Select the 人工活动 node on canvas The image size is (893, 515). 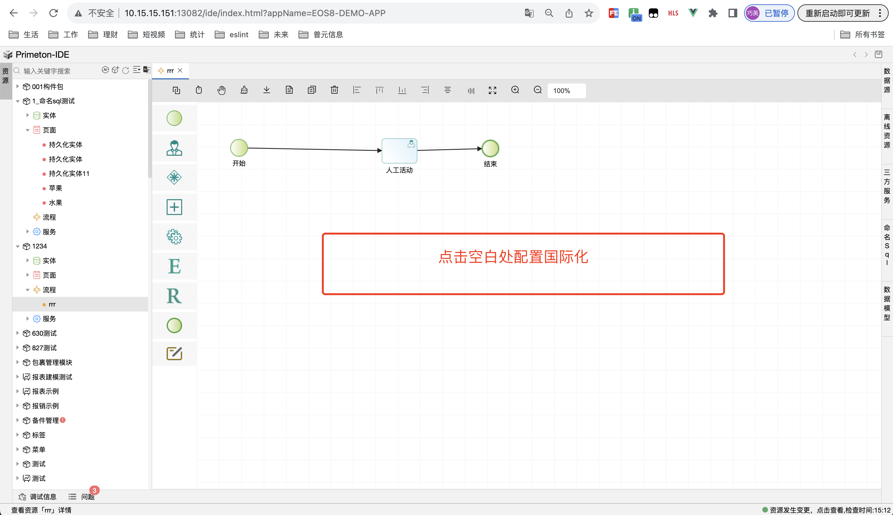point(399,151)
